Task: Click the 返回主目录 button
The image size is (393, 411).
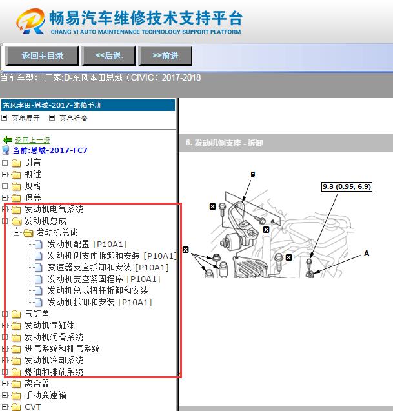Action: pyautogui.click(x=42, y=56)
